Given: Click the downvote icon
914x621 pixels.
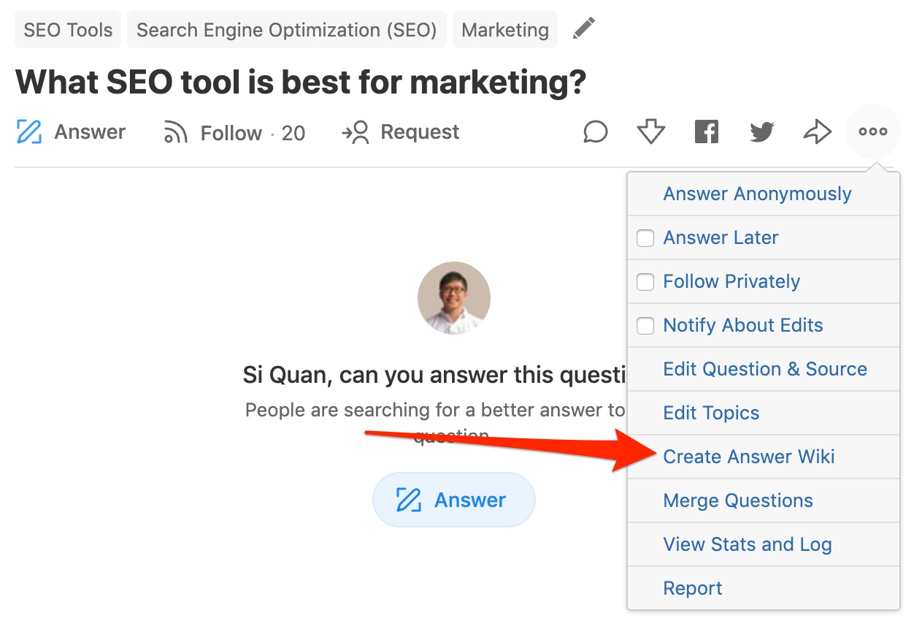Looking at the screenshot, I should [x=650, y=132].
